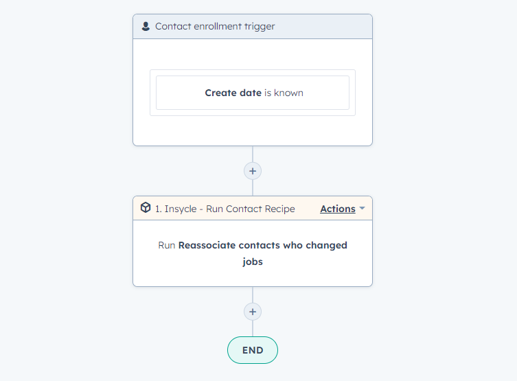Add a step below the enrollment trigger
The height and width of the screenshot is (381, 517).
(253, 171)
